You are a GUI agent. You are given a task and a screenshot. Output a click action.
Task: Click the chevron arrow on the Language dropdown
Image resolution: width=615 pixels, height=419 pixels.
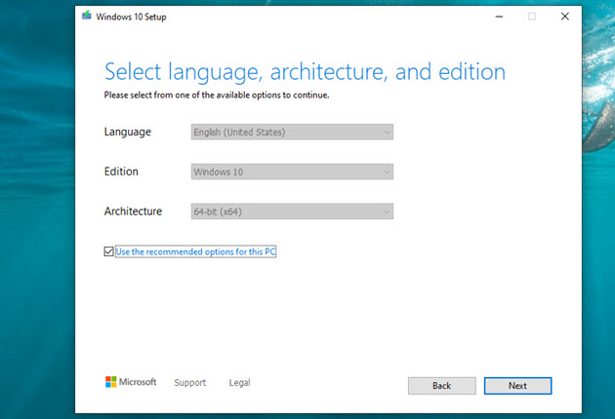click(x=387, y=132)
